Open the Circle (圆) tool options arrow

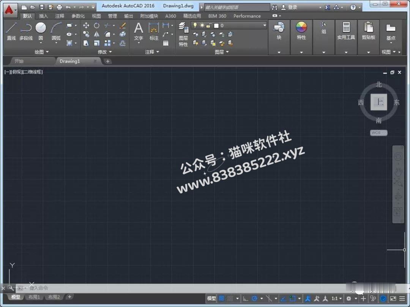(41, 43)
